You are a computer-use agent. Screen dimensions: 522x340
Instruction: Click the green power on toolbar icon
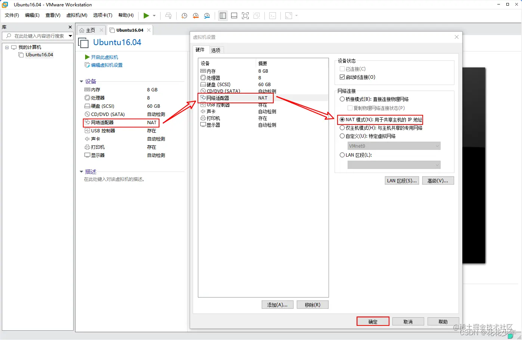click(146, 16)
